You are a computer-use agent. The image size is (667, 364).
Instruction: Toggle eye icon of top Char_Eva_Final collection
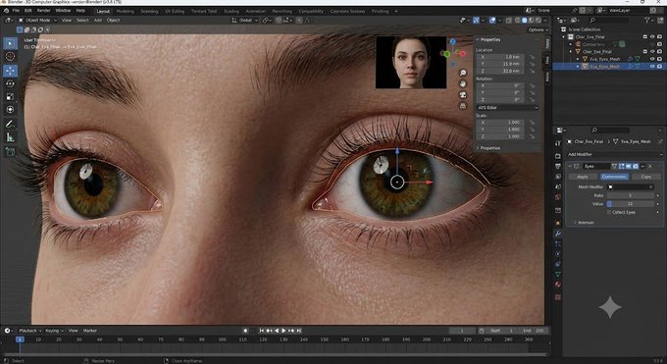pos(652,37)
